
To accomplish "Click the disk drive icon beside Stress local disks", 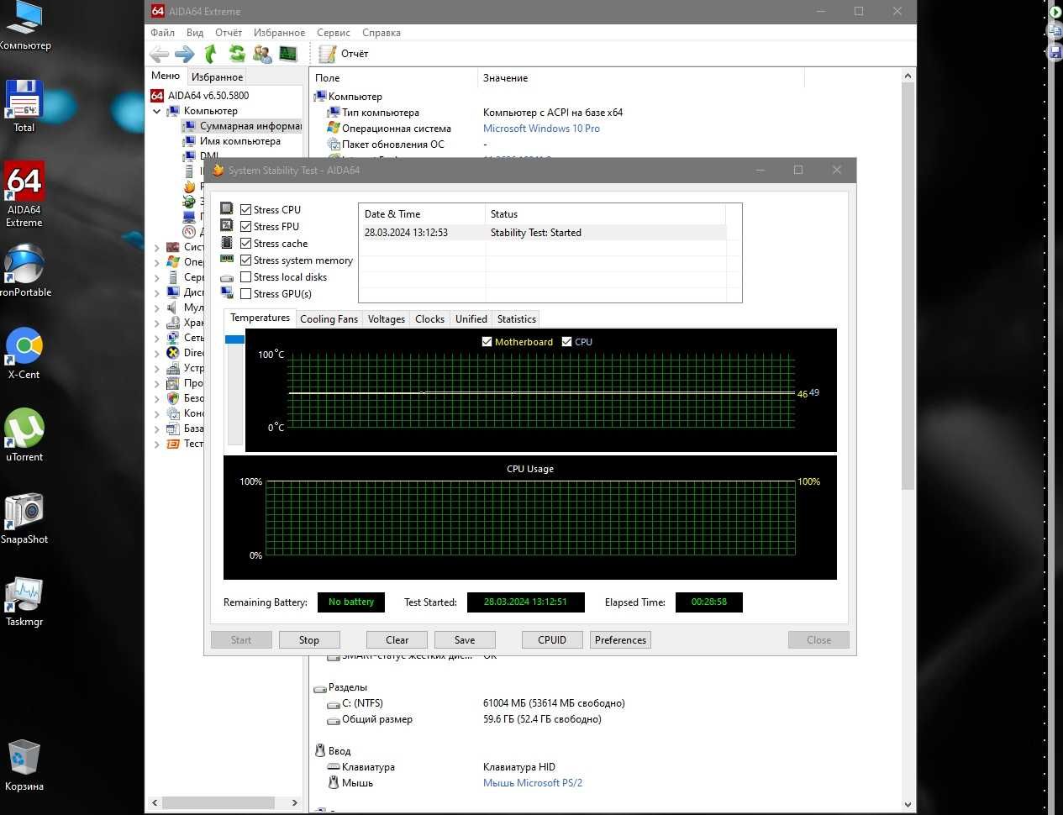I will point(227,277).
